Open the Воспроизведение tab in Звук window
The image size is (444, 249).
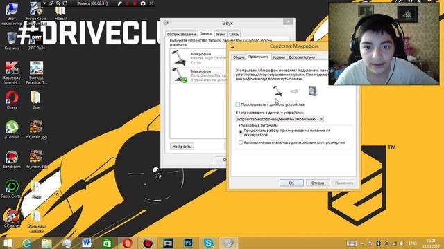point(182,34)
